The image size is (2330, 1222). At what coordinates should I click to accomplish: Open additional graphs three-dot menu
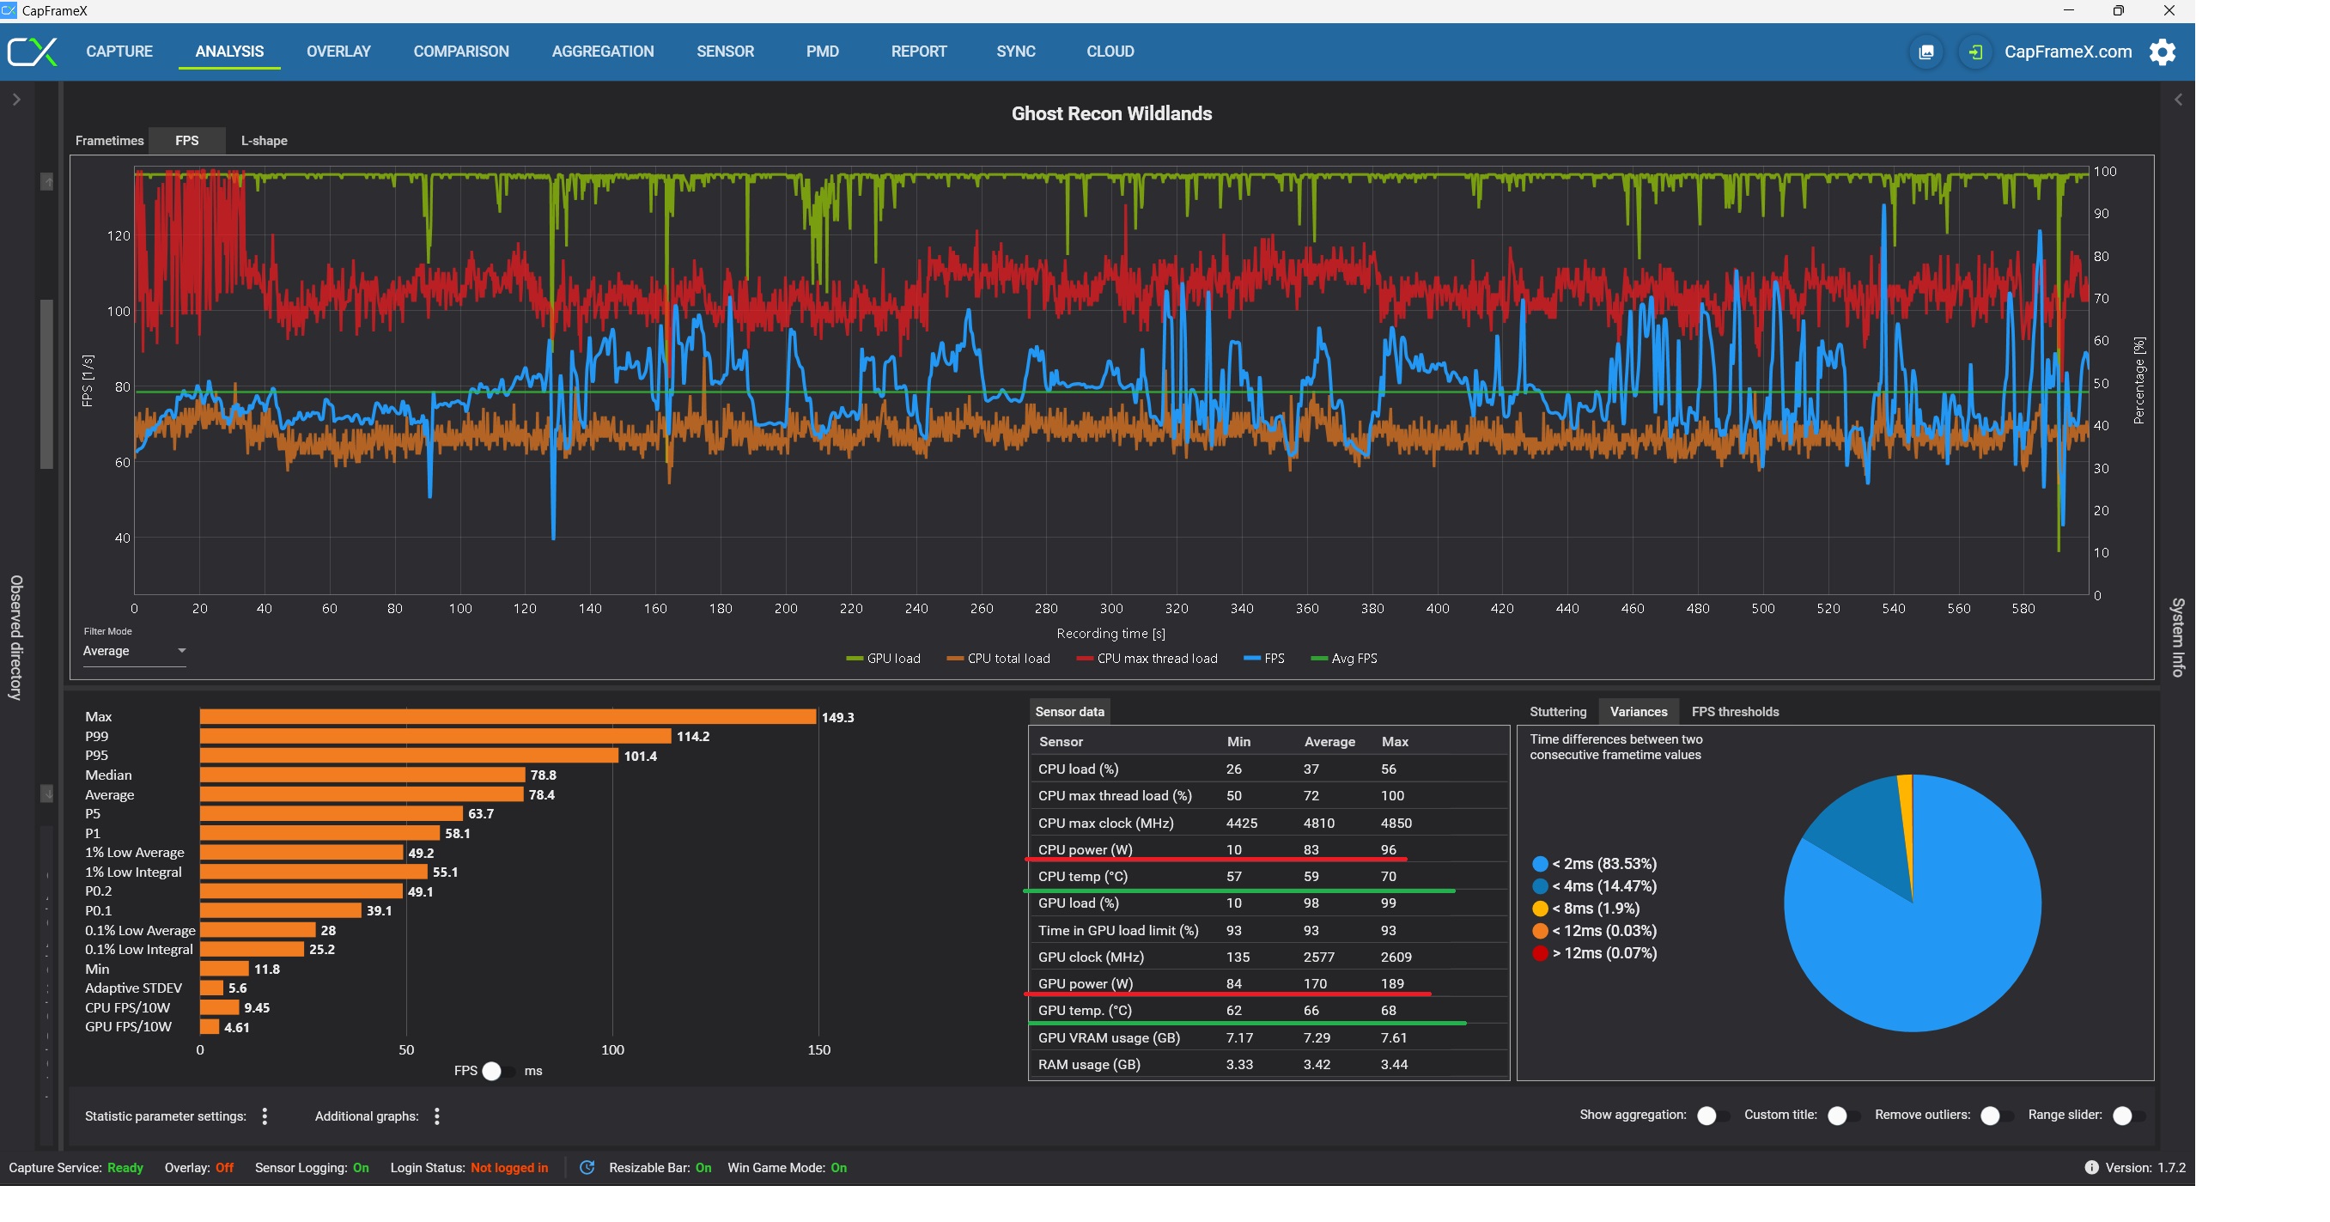(x=437, y=1116)
